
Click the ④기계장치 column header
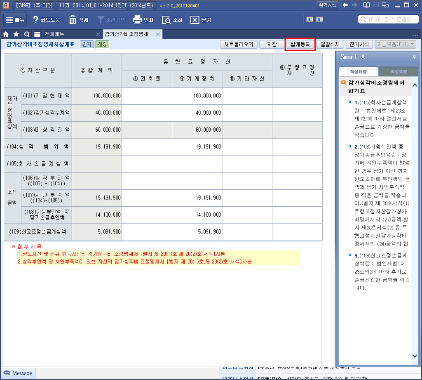tap(197, 79)
